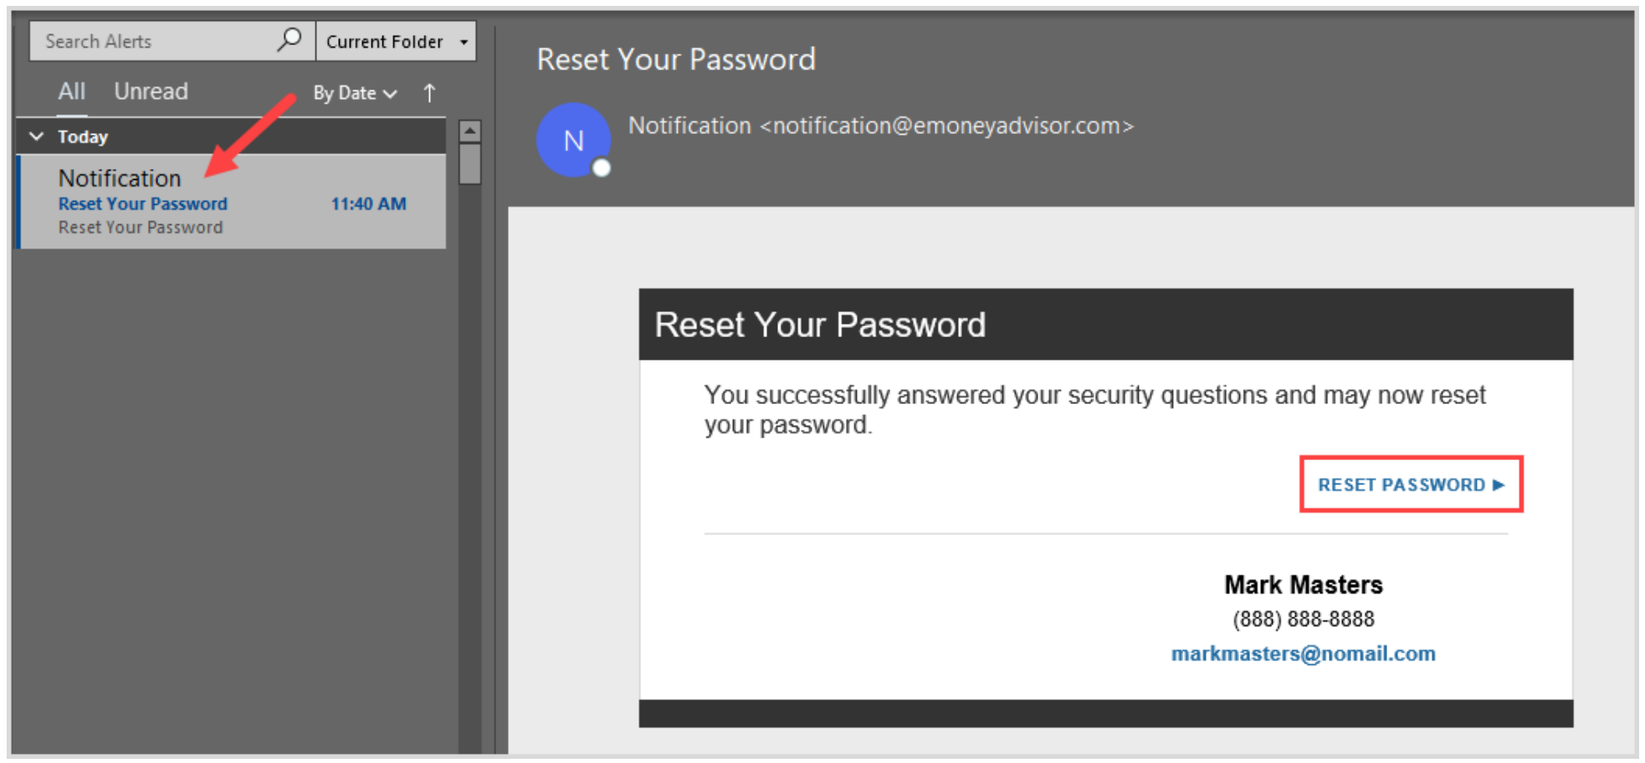Switch to the All tab
Image resolution: width=1645 pixels, height=763 pixels.
tap(72, 91)
